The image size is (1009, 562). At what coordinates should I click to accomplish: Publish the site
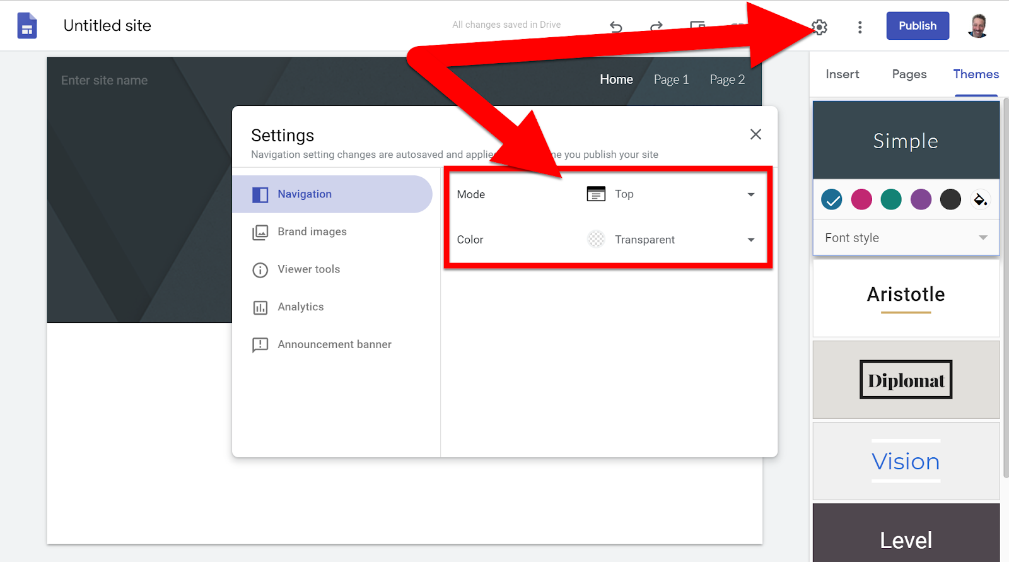(918, 26)
